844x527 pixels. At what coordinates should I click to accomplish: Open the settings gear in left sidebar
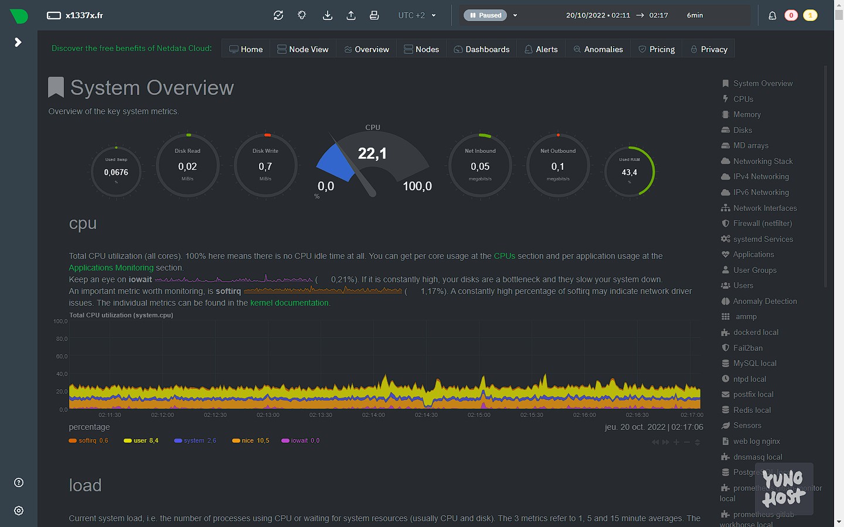[x=19, y=511]
